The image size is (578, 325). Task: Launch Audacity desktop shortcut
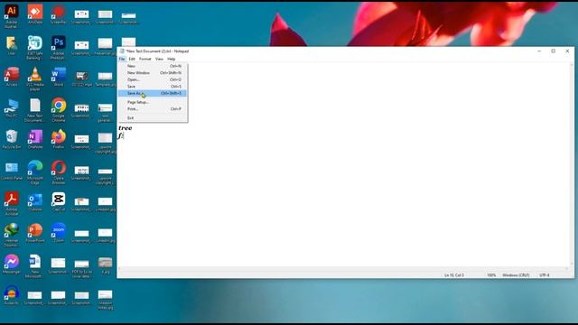(12, 295)
